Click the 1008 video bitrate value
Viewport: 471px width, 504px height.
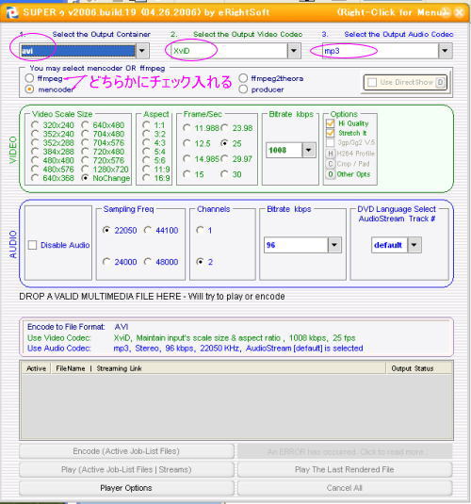[x=284, y=150]
